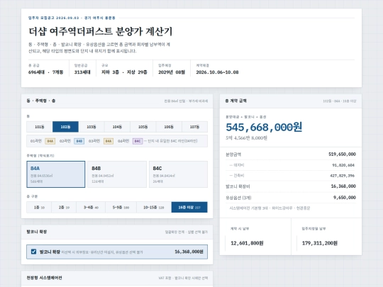The image size is (383, 287).
Task: Click the page title 더샵 여주역더퍼스트 분양가 계산기
Action: click(101, 31)
